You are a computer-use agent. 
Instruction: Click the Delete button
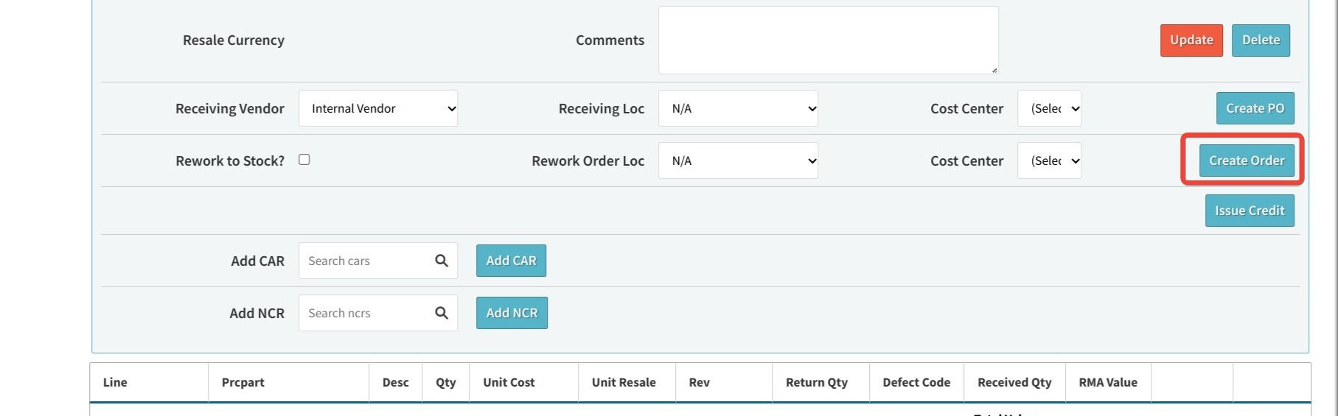click(1261, 40)
